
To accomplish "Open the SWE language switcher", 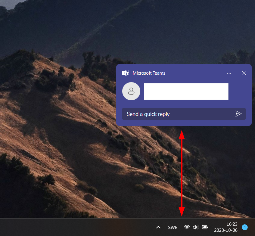I will pyautogui.click(x=173, y=227).
